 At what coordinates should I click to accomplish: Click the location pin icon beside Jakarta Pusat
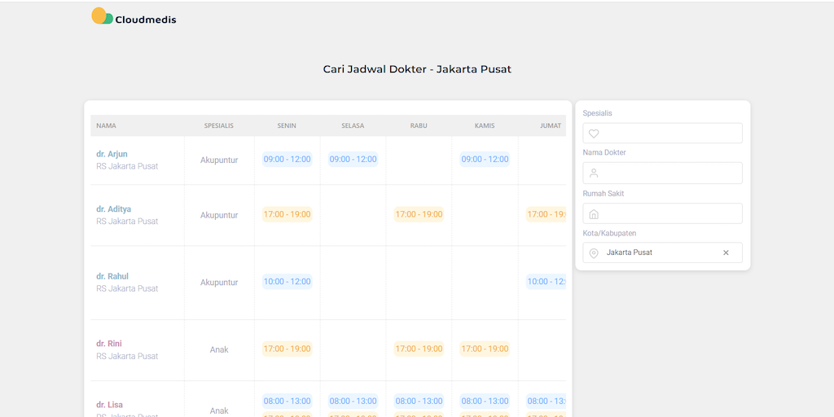tap(594, 253)
